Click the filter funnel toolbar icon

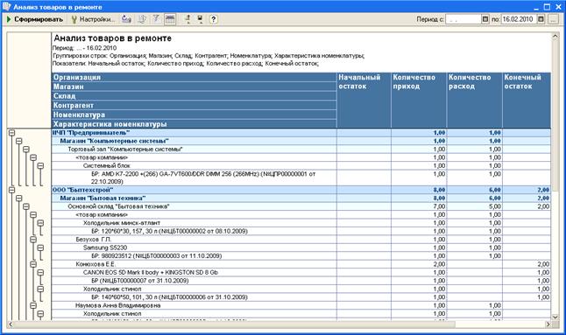156,19
